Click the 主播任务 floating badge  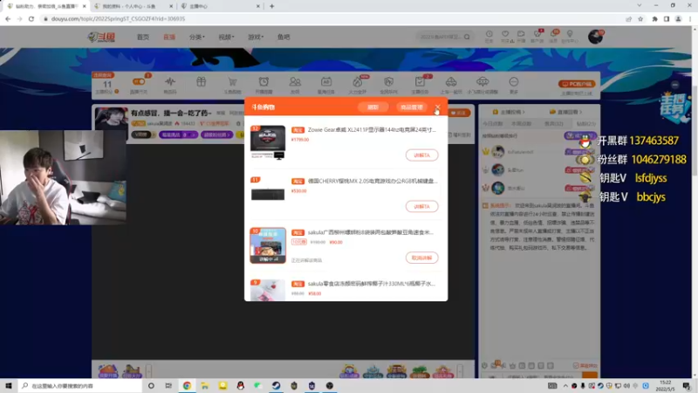pyautogui.click(x=673, y=108)
